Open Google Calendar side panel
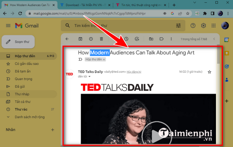The height and width of the screenshot is (147, 233). click(x=227, y=40)
